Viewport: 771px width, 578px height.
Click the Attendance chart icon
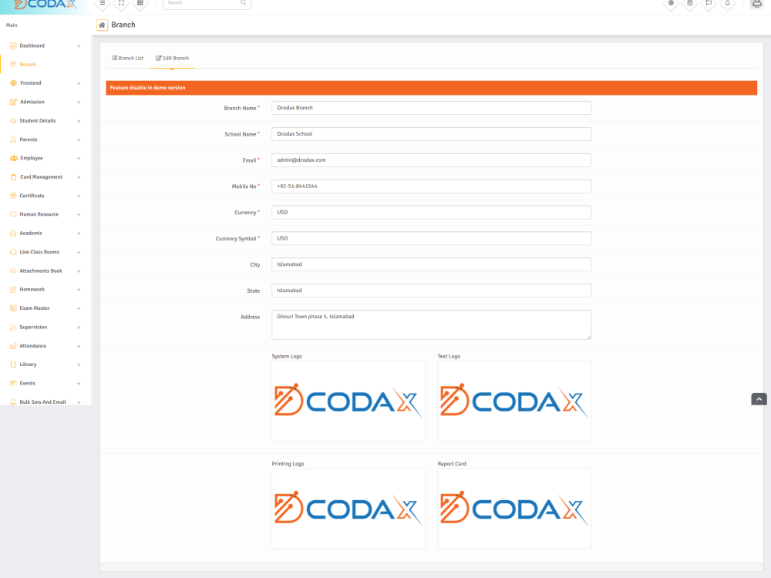coord(13,346)
